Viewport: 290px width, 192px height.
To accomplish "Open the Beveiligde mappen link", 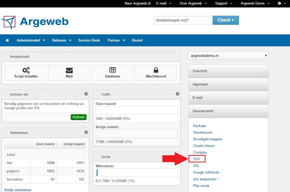I will pyautogui.click(x=207, y=139).
